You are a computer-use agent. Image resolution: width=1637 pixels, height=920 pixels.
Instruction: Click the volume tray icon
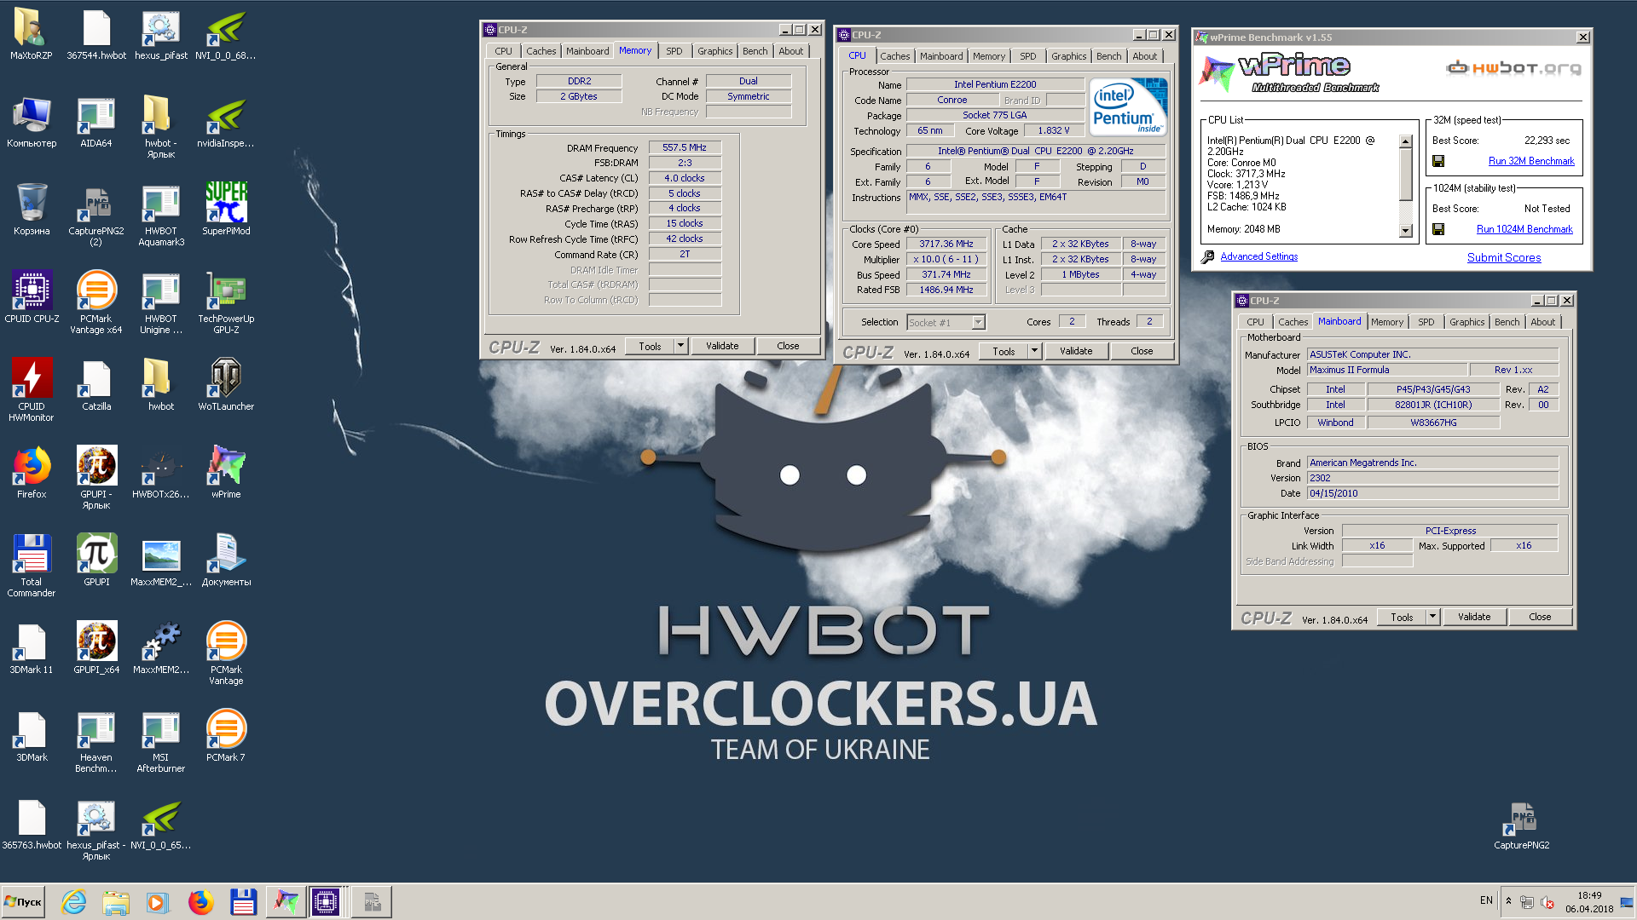pyautogui.click(x=1547, y=902)
